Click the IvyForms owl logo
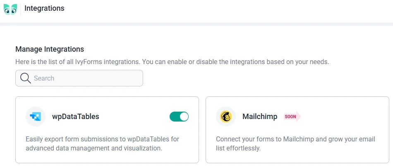 click(10, 9)
